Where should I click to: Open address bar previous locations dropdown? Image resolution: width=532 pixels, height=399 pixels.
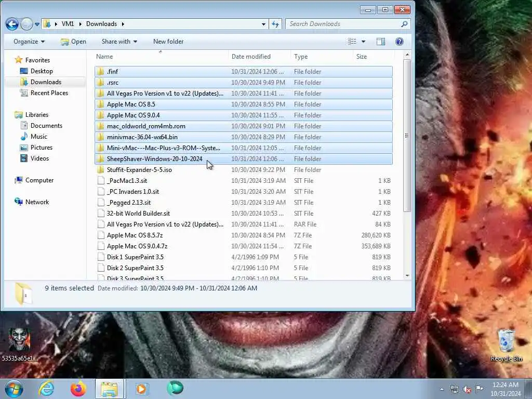[x=263, y=24]
